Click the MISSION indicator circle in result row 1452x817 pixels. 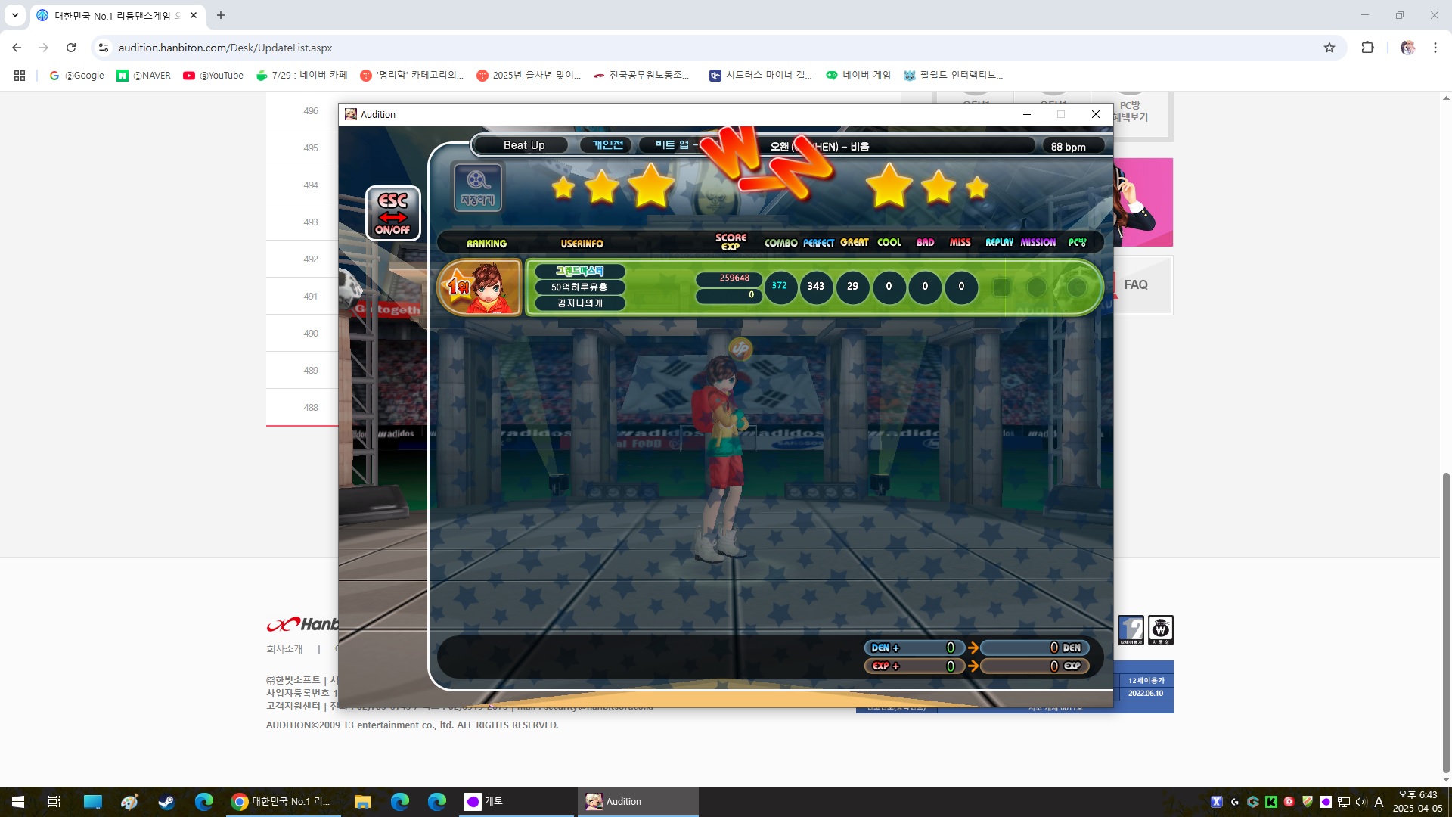(1037, 287)
